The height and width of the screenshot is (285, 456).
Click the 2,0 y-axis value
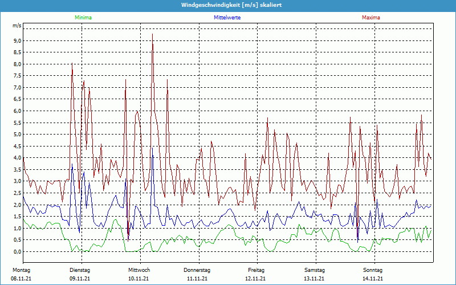[18, 205]
